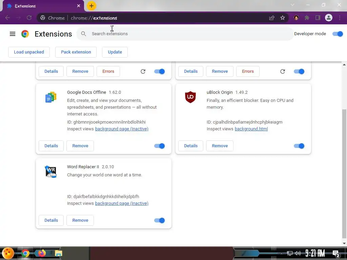Open Details for uBlock Origin
The width and height of the screenshot is (347, 260).
[x=191, y=146]
